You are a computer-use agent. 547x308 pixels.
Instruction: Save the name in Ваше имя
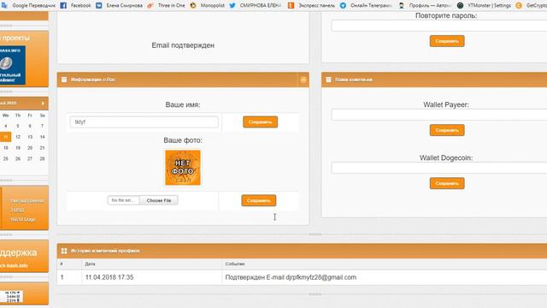260,121
